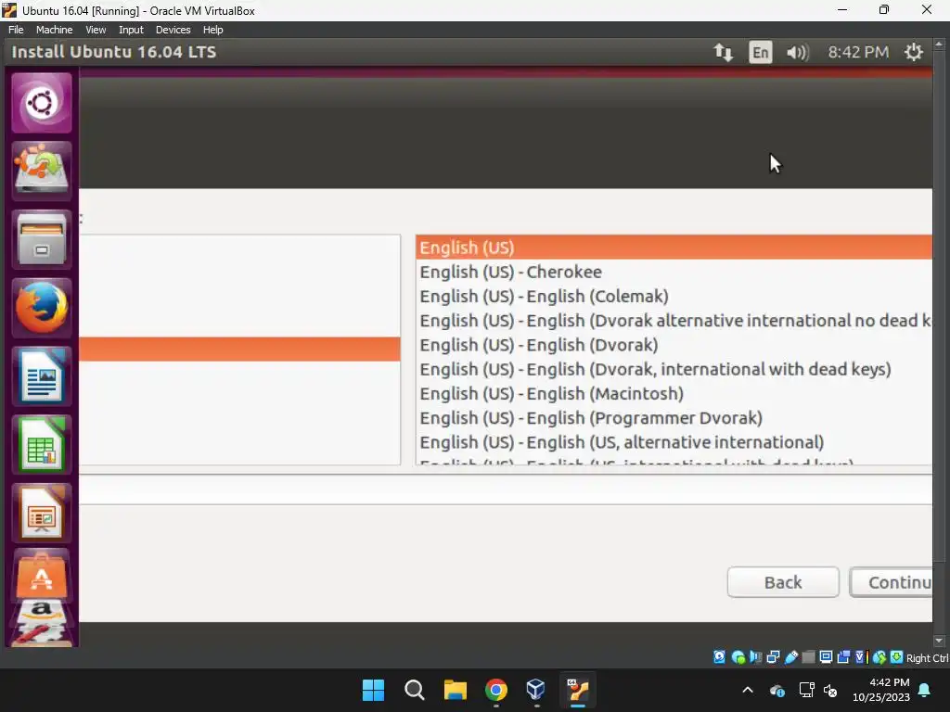Open the VirtualBox Input menu
The width and height of the screenshot is (950, 712).
coord(131,30)
